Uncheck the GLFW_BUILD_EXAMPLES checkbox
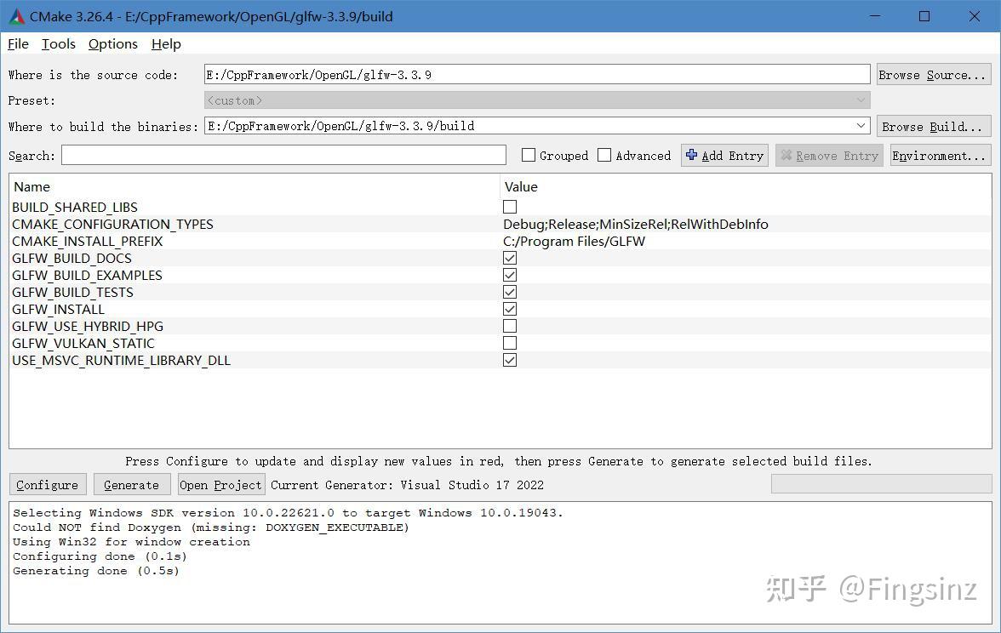This screenshot has height=633, width=1001. (509, 275)
